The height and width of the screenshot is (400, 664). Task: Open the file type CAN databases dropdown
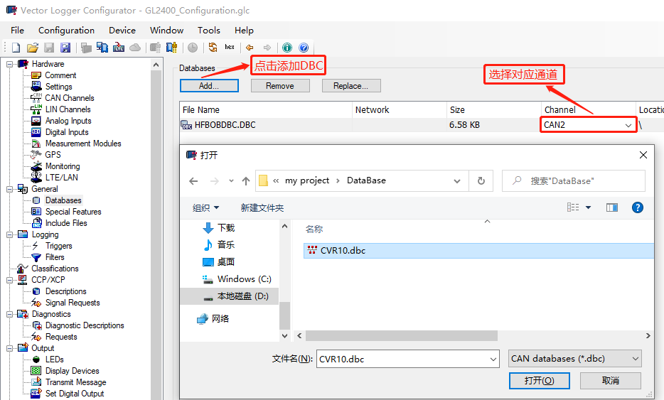click(575, 359)
